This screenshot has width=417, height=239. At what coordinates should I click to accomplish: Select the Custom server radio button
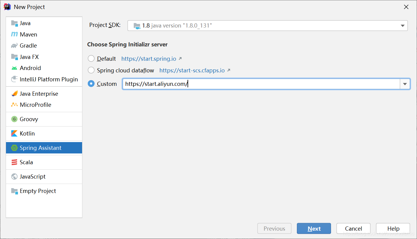[x=91, y=84]
